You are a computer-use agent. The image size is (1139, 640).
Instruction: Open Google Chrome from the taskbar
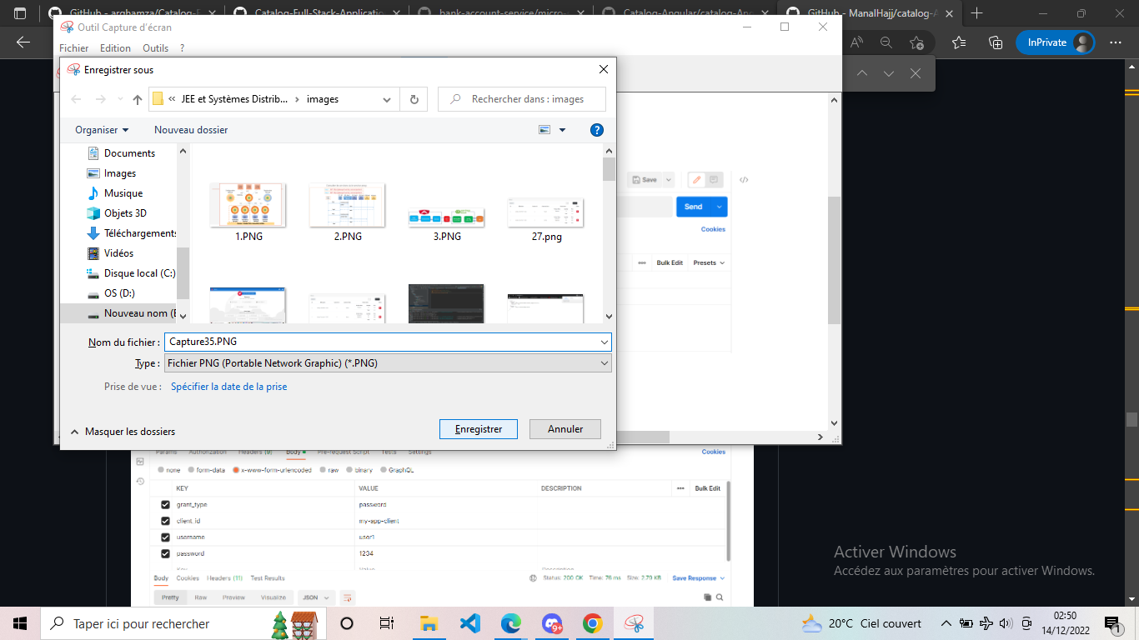[x=592, y=623]
